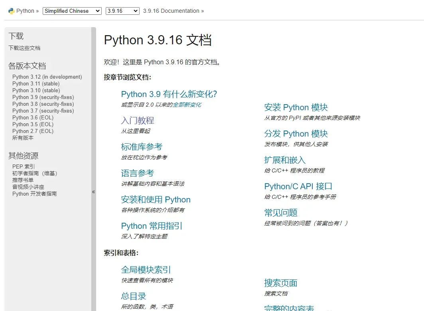Click the 讲解基础内容和基本语法 text
The image size is (424, 311).
[153, 184]
